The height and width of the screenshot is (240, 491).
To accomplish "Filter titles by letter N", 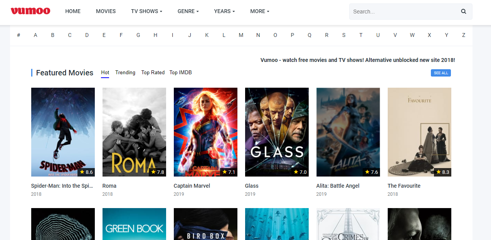I will pos(258,35).
